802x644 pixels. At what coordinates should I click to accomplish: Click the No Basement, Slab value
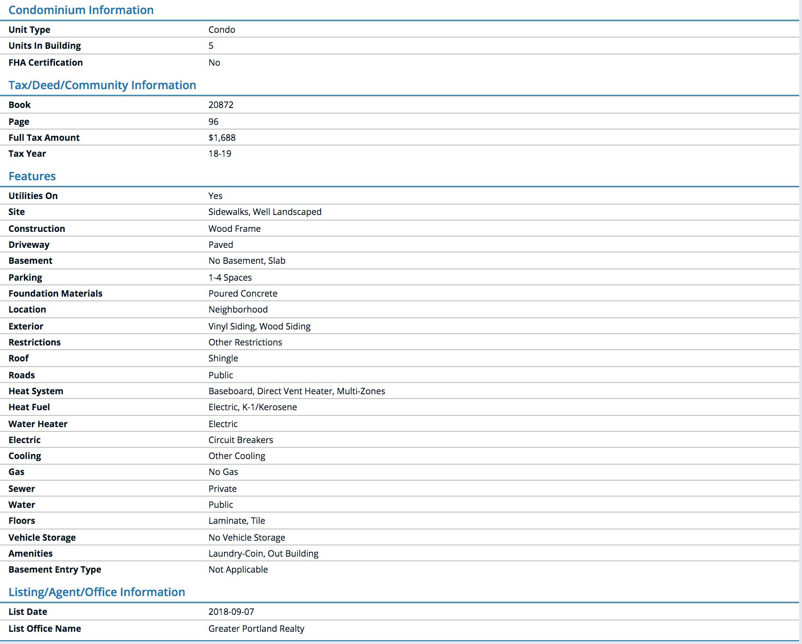(x=247, y=261)
